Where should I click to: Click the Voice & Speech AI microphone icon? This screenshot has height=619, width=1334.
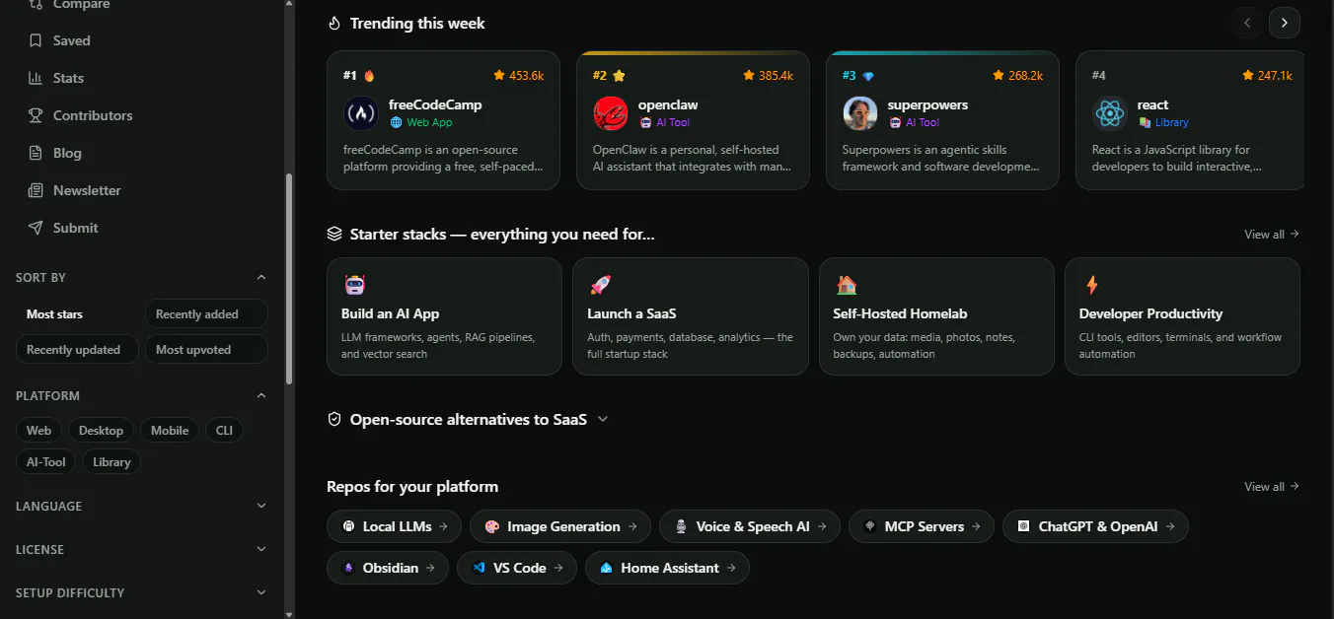click(x=681, y=526)
